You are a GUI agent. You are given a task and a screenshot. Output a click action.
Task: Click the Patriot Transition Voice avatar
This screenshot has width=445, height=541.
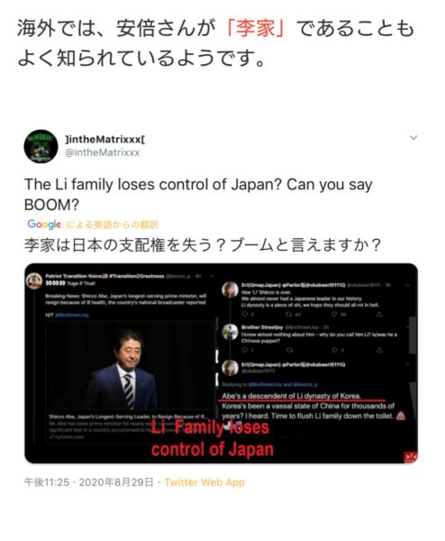click(x=34, y=280)
